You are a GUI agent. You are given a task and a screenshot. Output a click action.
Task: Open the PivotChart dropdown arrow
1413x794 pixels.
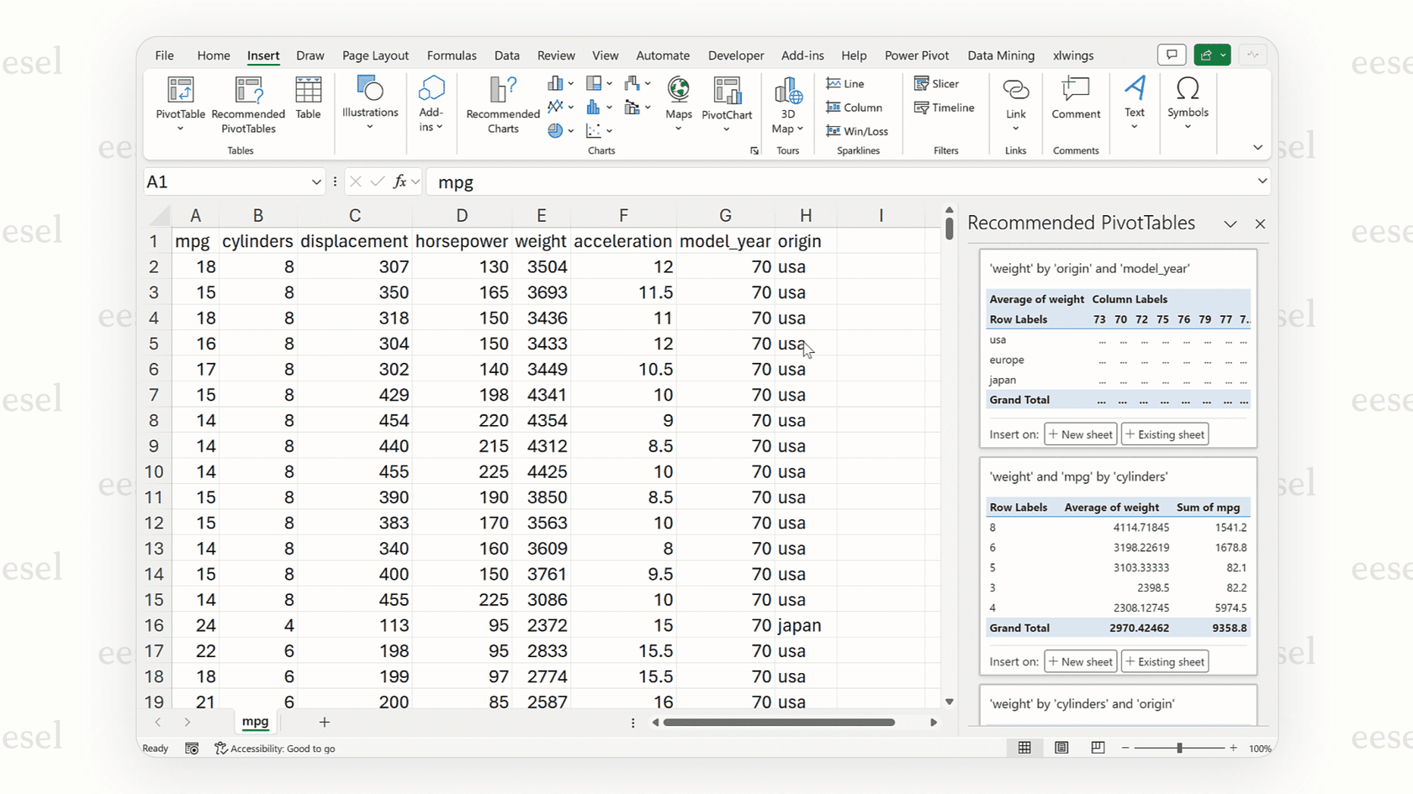point(726,130)
